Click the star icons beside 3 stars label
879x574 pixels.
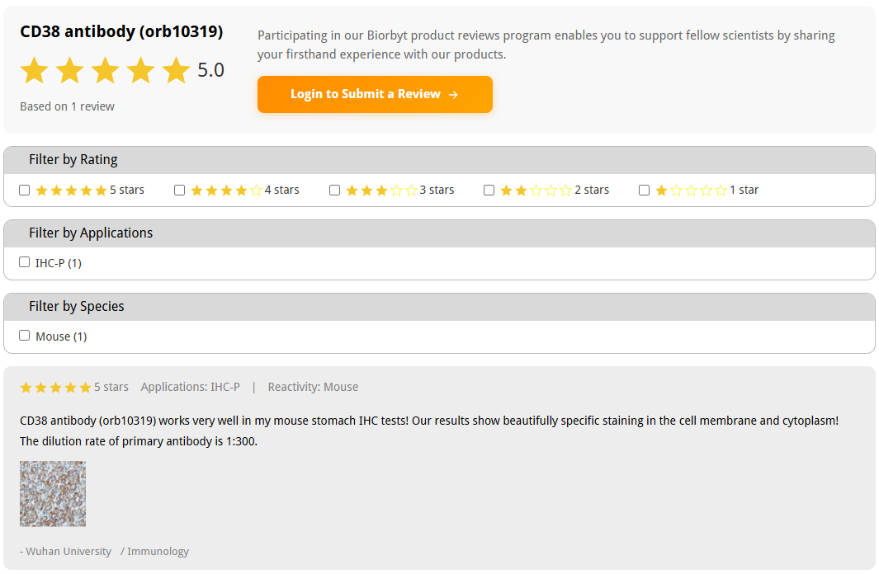[382, 191]
